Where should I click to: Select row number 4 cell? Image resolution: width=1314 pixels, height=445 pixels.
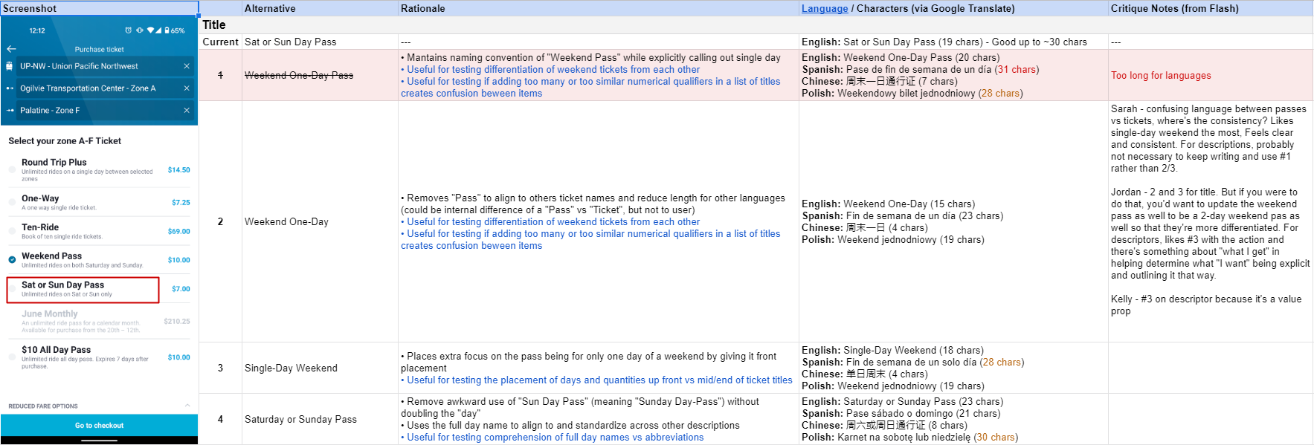pyautogui.click(x=221, y=419)
